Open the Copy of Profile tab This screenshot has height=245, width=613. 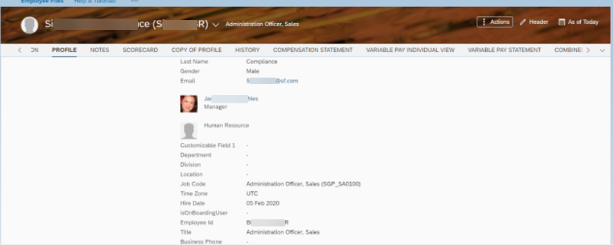(197, 50)
